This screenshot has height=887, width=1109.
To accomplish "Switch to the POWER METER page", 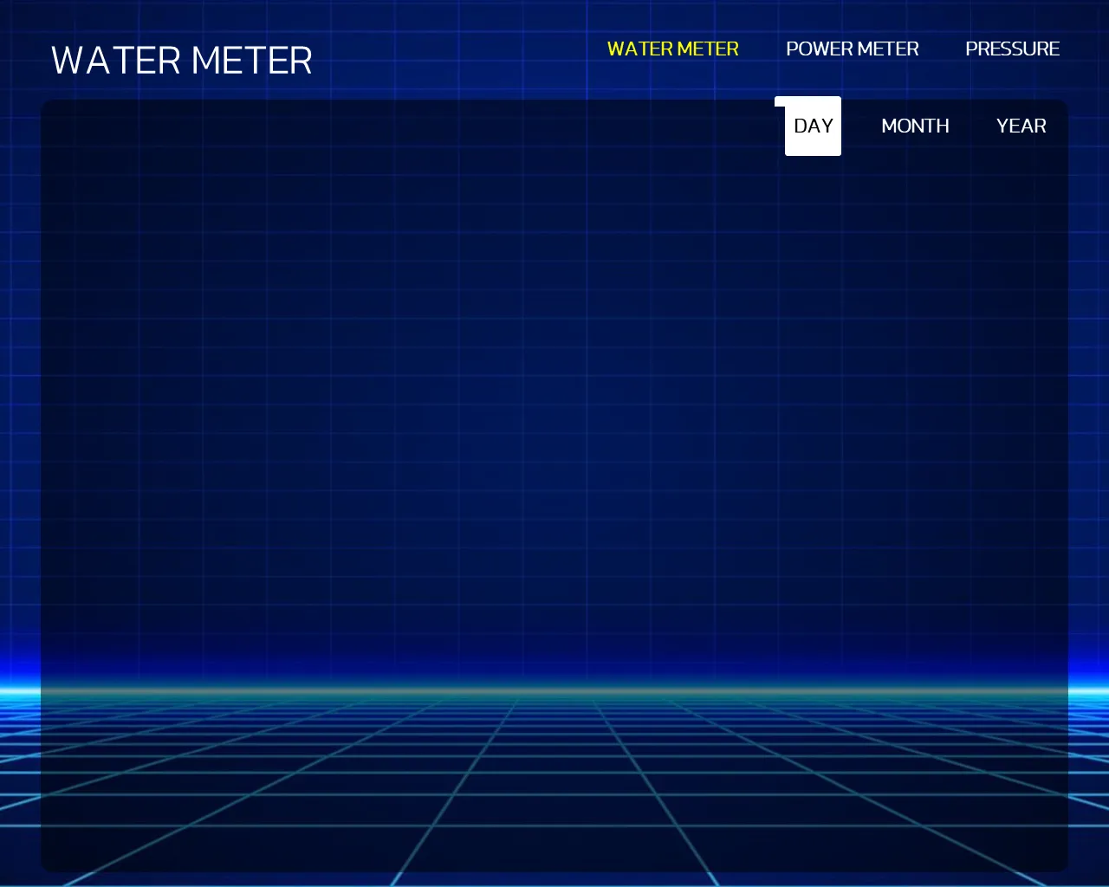I will (x=852, y=49).
